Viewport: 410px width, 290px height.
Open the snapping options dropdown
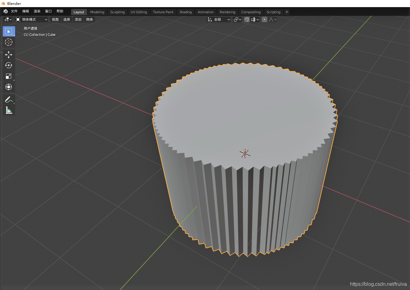point(255,19)
